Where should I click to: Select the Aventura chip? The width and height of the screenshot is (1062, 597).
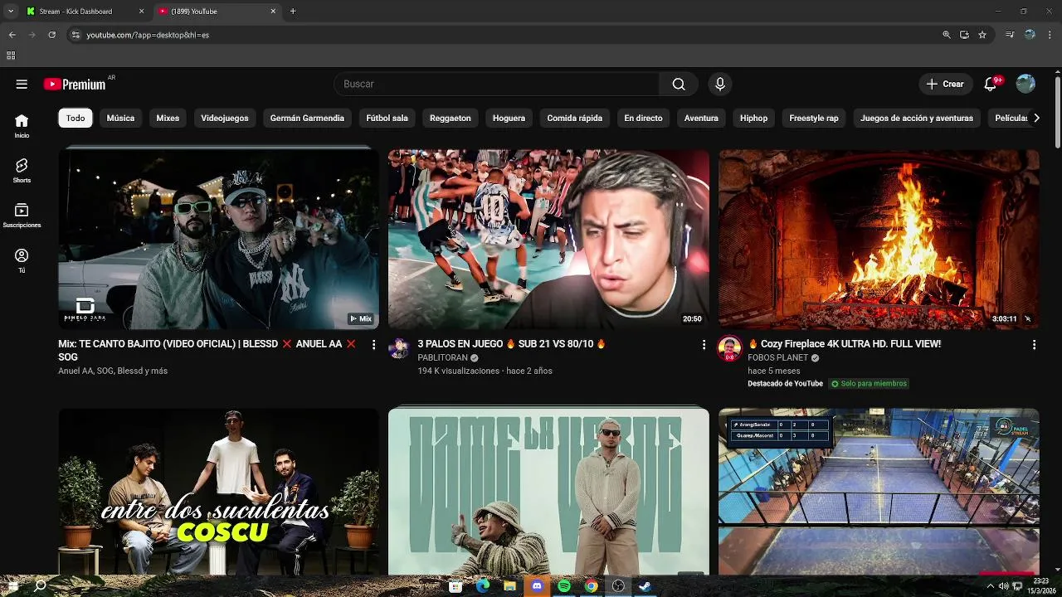(701, 118)
